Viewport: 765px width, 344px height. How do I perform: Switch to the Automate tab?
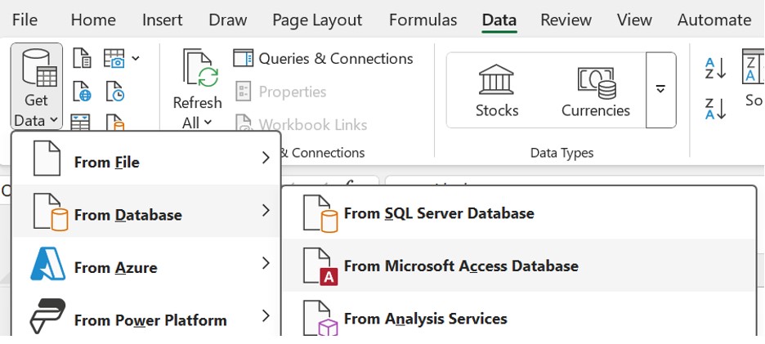pos(714,20)
